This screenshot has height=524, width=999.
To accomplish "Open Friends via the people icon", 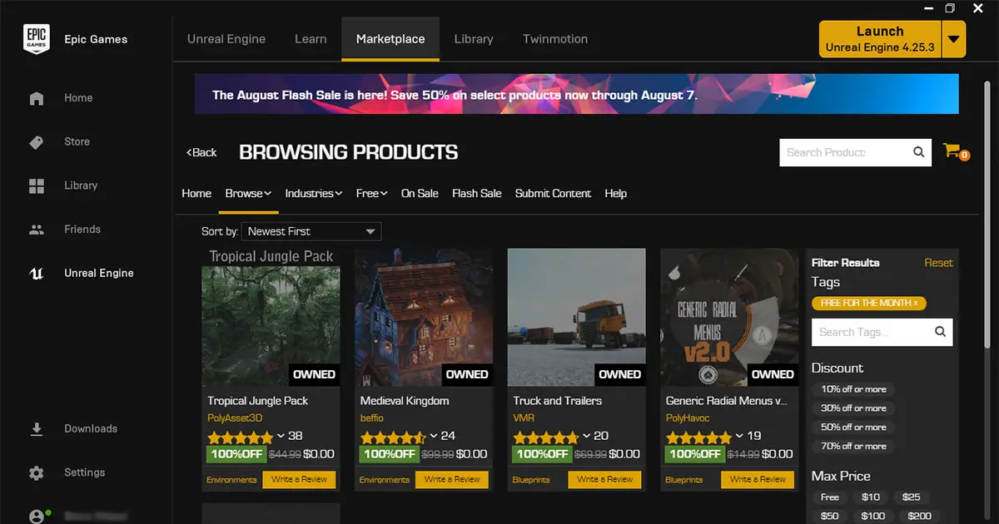I will coord(37,230).
